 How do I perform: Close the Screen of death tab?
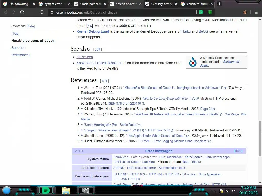point(140,4)
